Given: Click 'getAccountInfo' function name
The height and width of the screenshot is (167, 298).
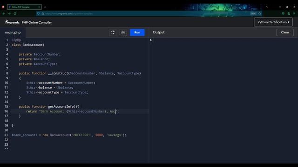Looking at the screenshot, I should coord(61,107).
